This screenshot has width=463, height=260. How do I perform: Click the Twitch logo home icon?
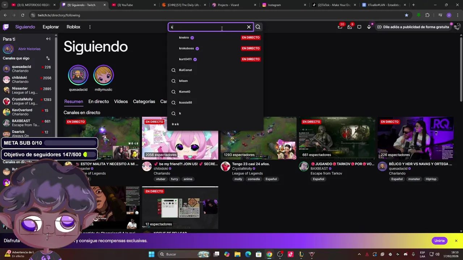6,27
